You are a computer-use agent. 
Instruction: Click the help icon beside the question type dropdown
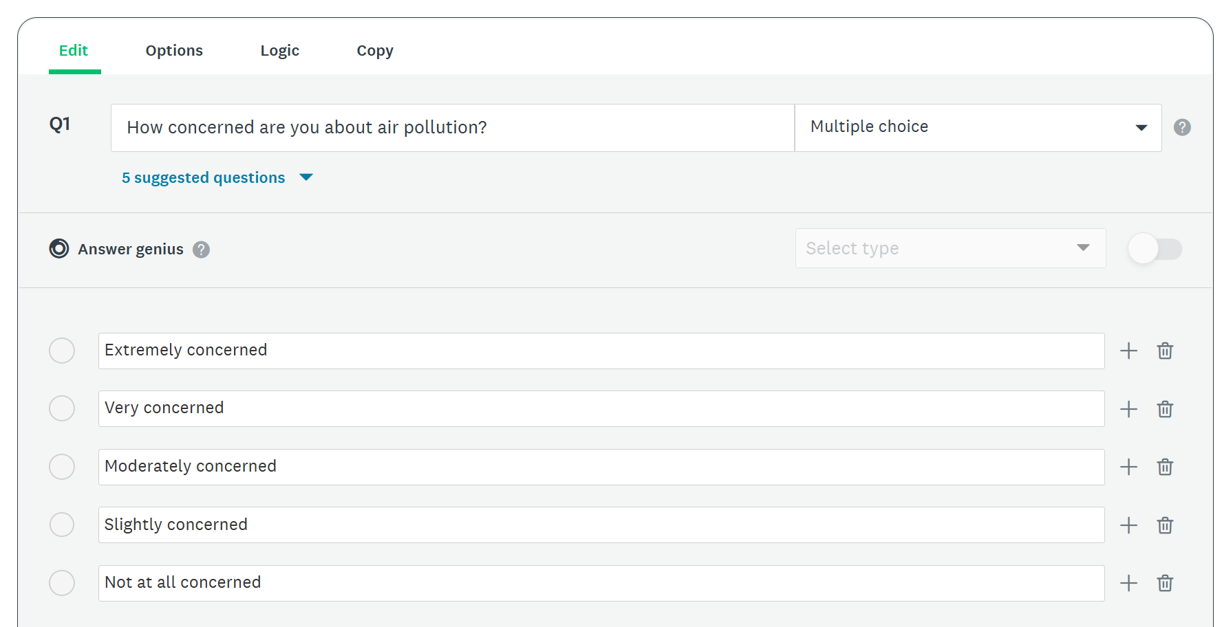(x=1182, y=127)
